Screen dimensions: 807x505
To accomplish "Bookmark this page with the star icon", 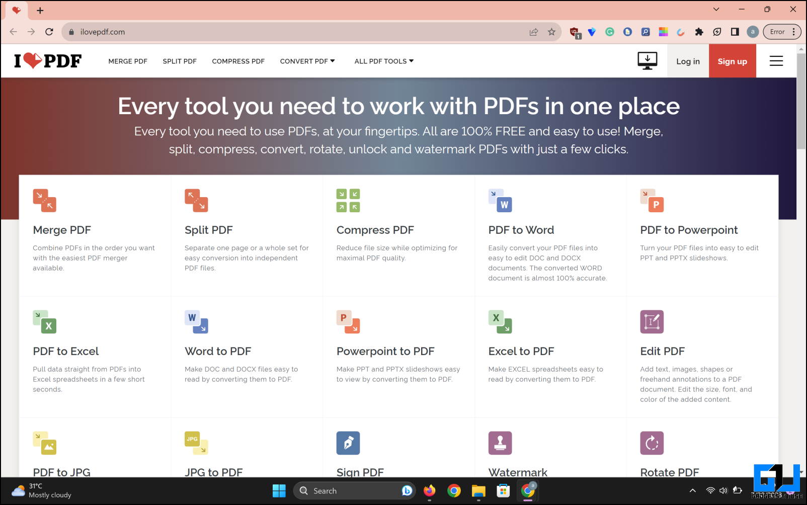I will coord(551,32).
